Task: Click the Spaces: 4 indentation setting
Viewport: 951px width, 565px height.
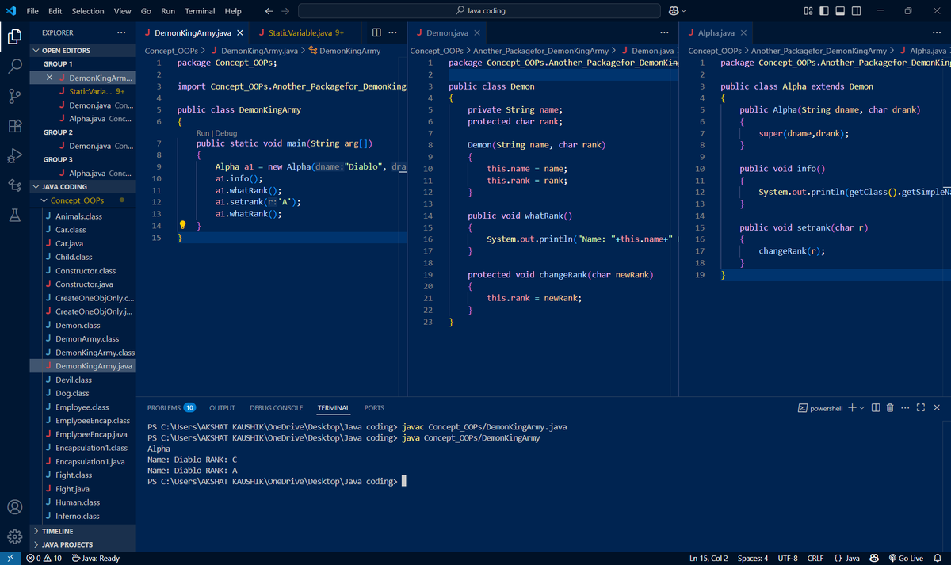Action: pos(752,558)
